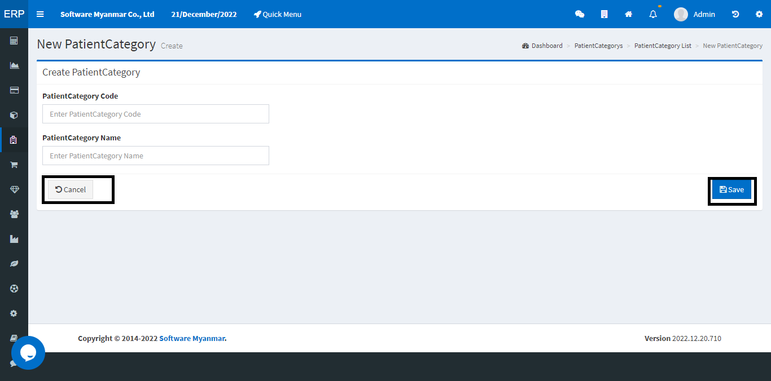Click the Version 2022.12.20.710 text
This screenshot has width=771, height=381.
click(x=683, y=338)
